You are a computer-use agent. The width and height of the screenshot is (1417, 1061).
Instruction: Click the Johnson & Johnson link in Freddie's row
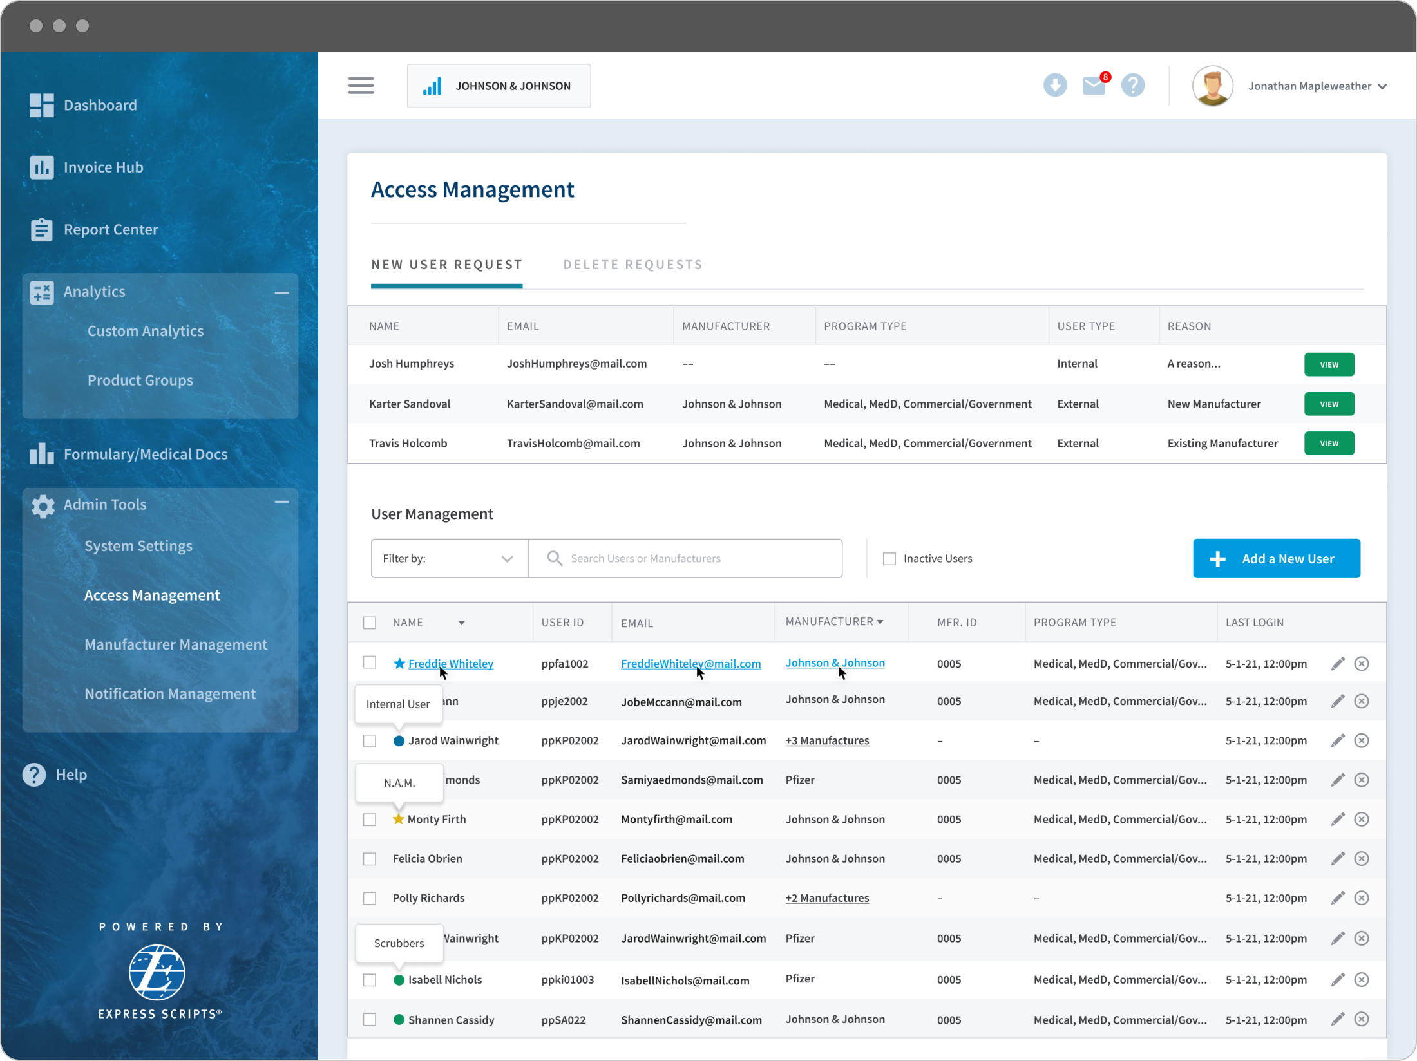tap(835, 663)
